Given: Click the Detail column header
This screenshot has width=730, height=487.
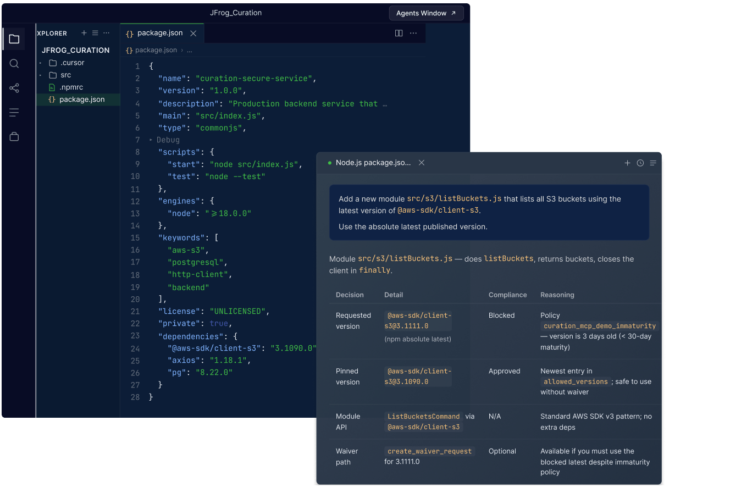Looking at the screenshot, I should click(x=394, y=295).
